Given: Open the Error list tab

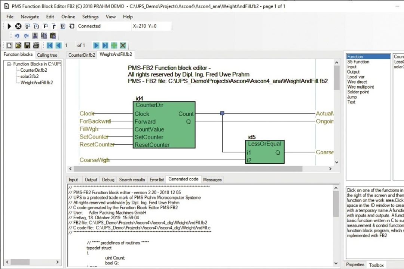Looking at the screenshot, I should [157, 180].
